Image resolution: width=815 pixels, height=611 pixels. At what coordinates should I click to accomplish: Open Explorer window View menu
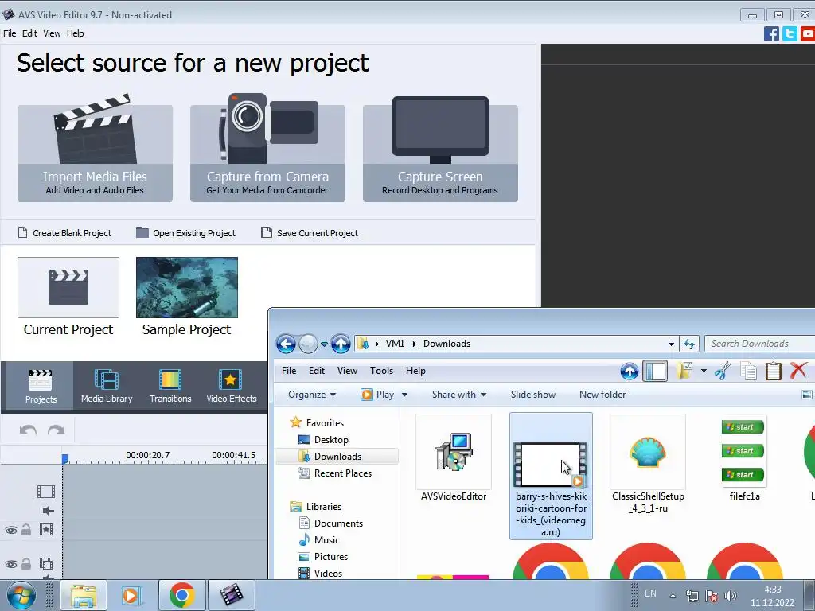pyautogui.click(x=347, y=371)
